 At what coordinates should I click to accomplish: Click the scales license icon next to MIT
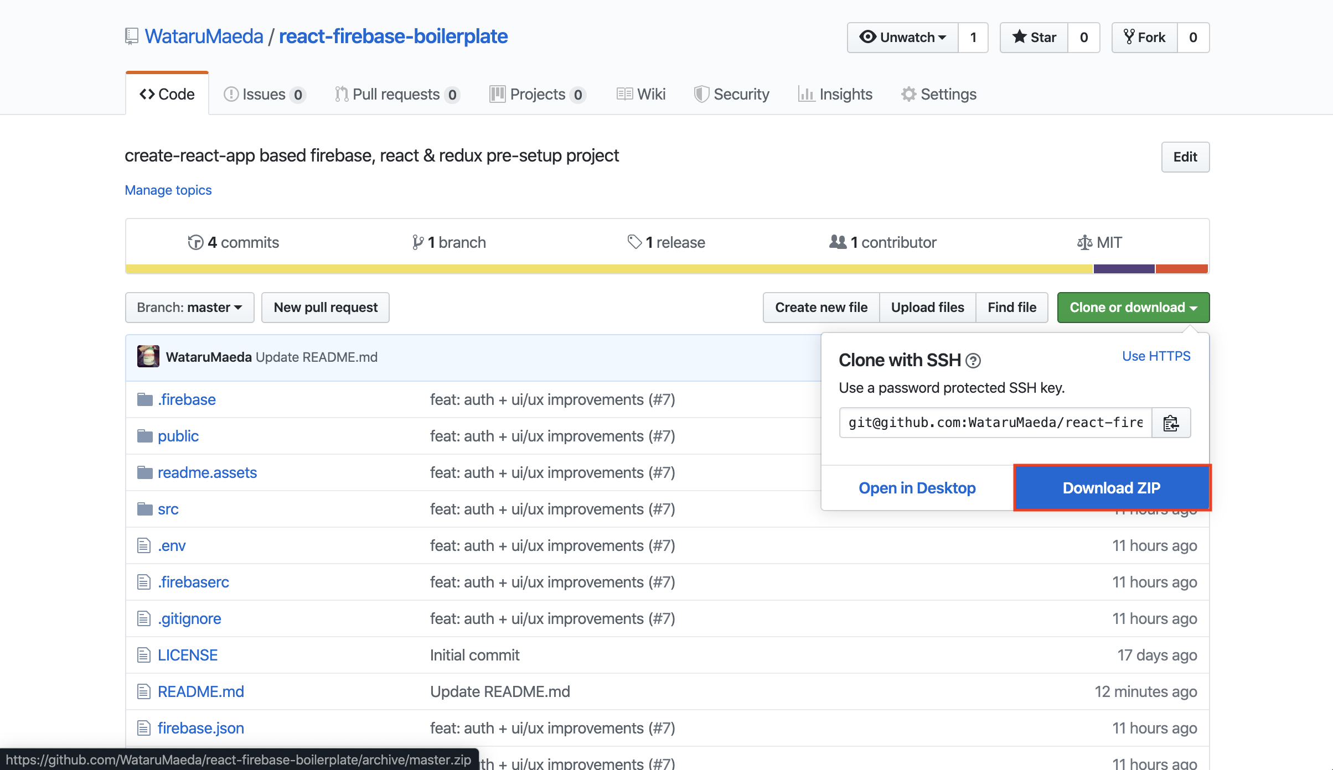point(1084,242)
